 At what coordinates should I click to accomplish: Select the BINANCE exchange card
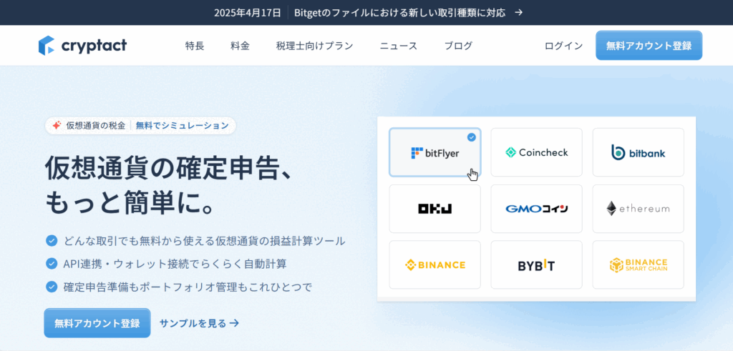[435, 265]
